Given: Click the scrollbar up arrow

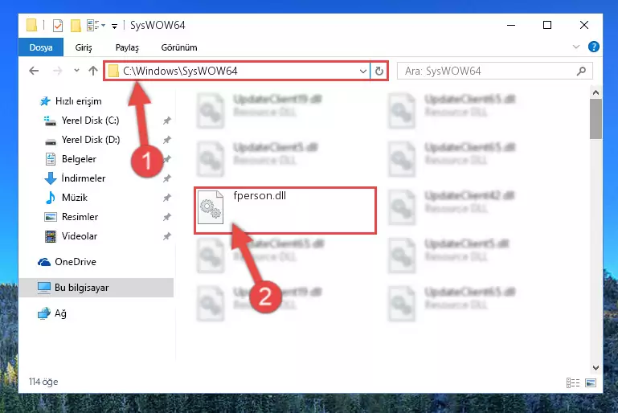Looking at the screenshot, I should pos(596,92).
